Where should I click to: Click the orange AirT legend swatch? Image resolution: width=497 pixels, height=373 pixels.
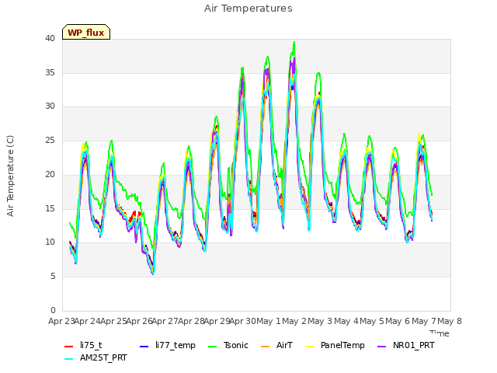[266, 347]
